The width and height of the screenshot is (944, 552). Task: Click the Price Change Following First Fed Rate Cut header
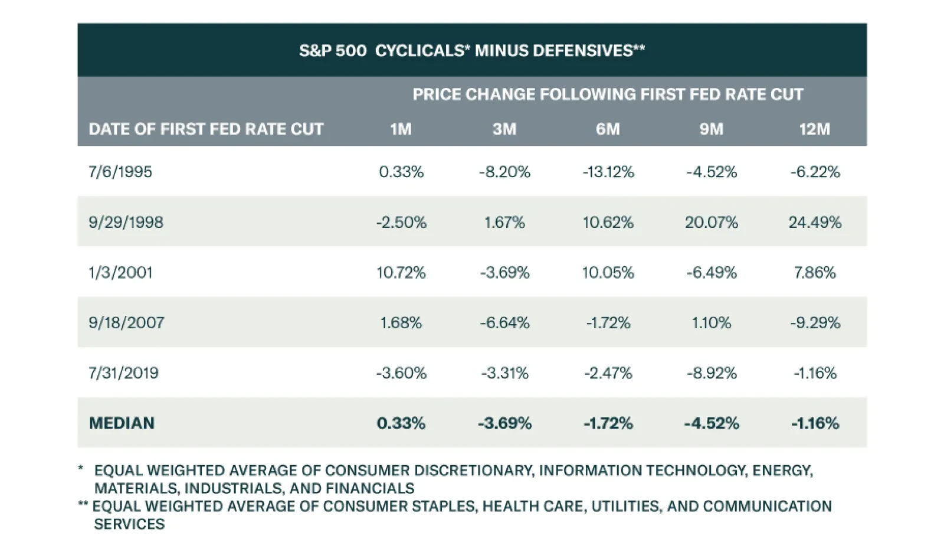[x=608, y=94]
